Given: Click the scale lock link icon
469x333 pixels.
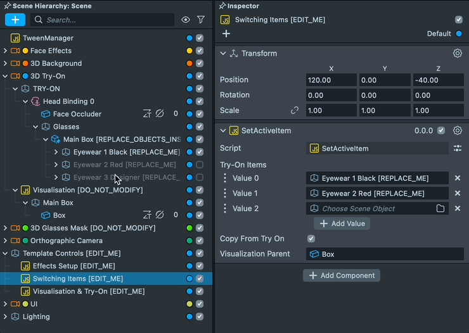Looking at the screenshot, I should 295,110.
